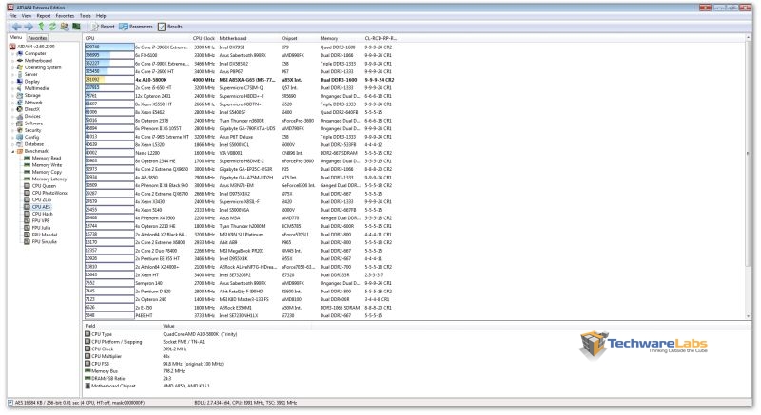The width and height of the screenshot is (761, 415).
Task: Select the DirectX tree icon
Action: pyautogui.click(x=20, y=109)
